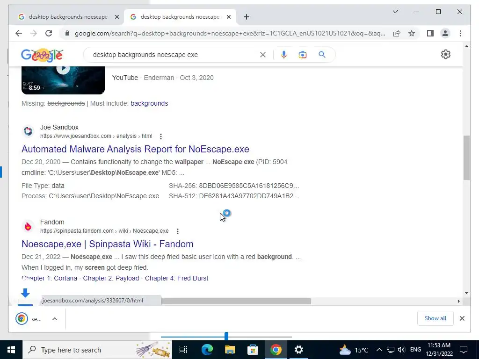Bookmark this tab with the star
Viewport: 479px width, 359px height.
pyautogui.click(x=412, y=33)
